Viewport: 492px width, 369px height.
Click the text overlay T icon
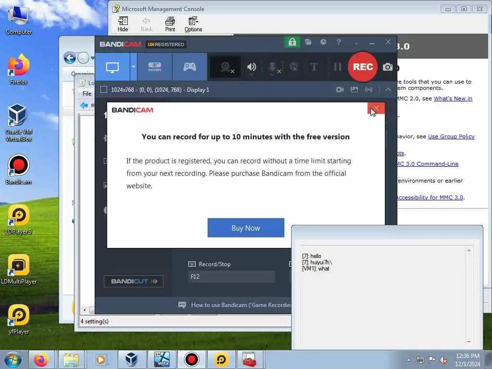pyautogui.click(x=314, y=67)
